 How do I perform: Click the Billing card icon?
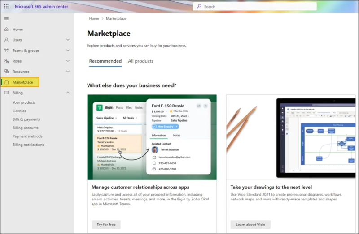[6, 93]
